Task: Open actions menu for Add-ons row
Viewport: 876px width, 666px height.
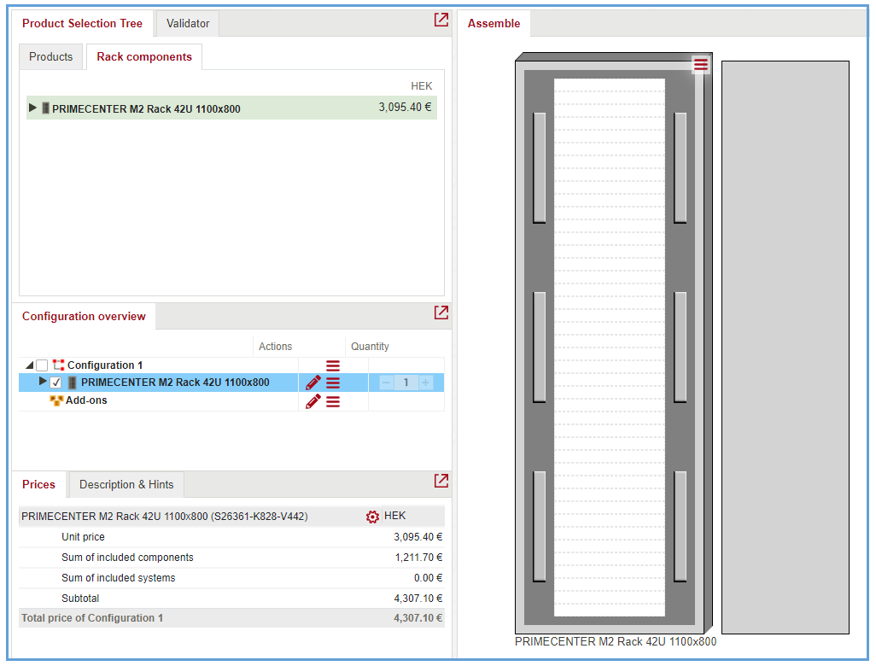Action: click(x=333, y=401)
